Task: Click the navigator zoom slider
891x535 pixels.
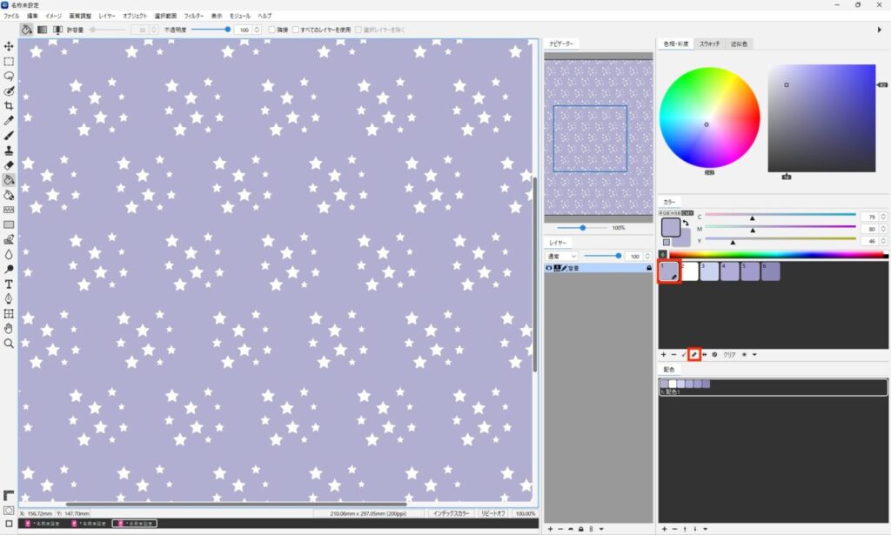Action: pos(582,228)
